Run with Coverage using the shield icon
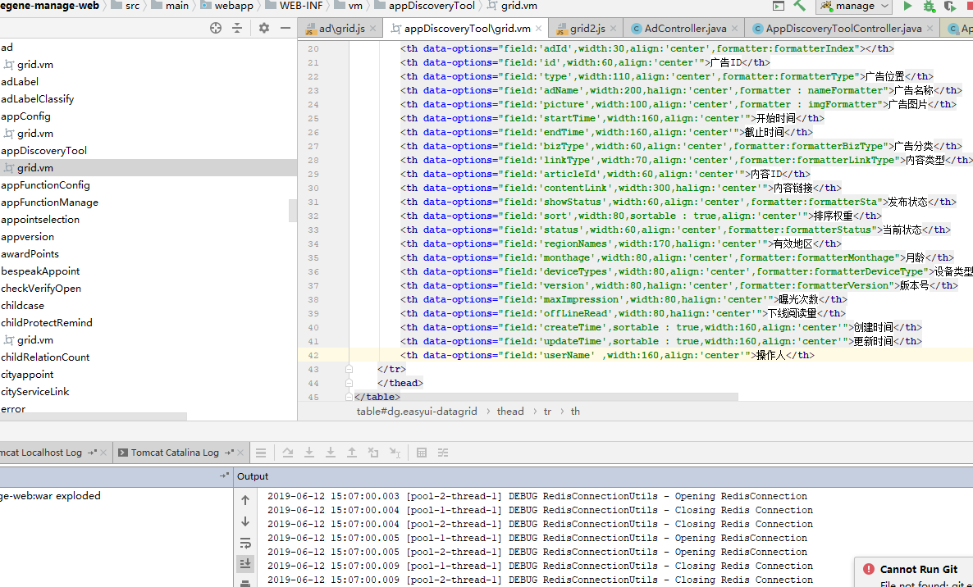973x587 pixels. click(x=950, y=7)
